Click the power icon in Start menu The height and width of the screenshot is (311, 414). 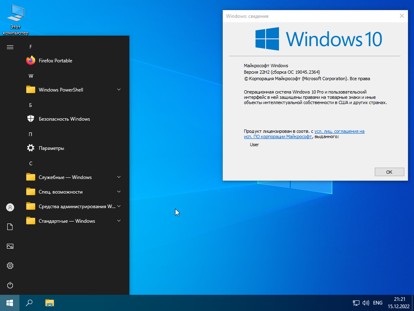[10, 285]
